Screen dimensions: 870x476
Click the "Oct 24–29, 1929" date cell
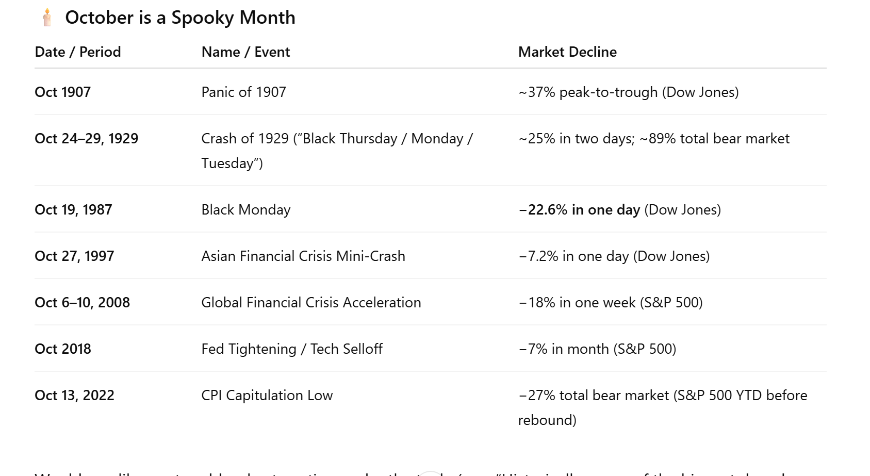click(86, 139)
